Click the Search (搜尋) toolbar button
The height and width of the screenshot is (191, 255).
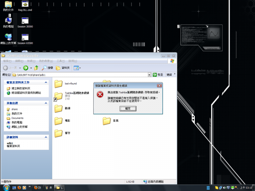pos(47,68)
